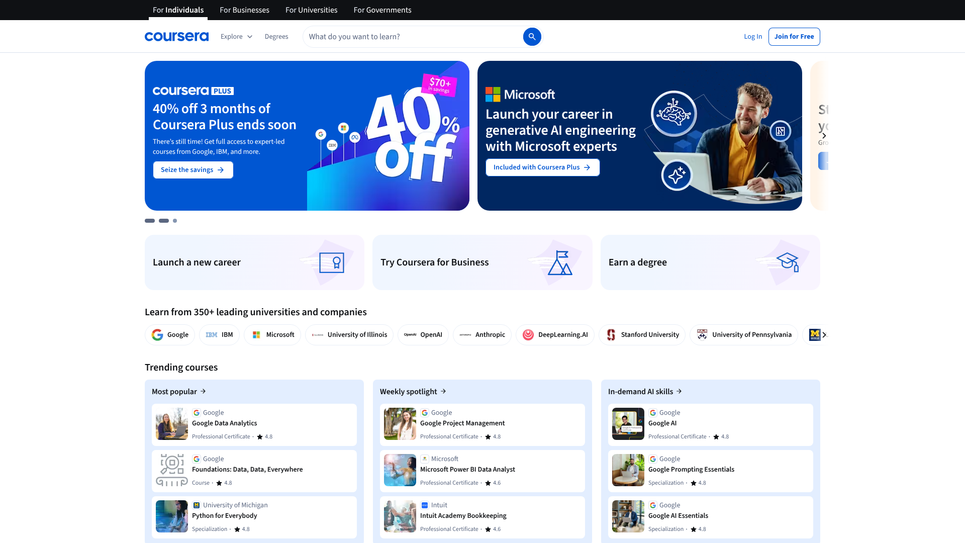Viewport: 965px width, 543px height.
Task: Switch to the For Businesses tab
Action: click(244, 10)
